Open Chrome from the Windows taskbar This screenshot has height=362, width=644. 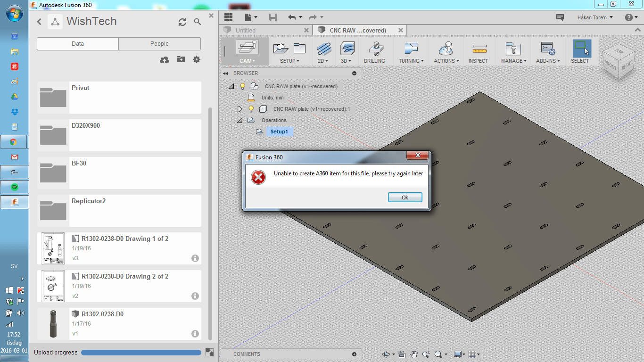(14, 142)
